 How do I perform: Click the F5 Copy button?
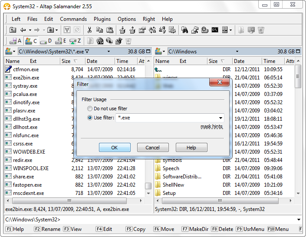coord(135,229)
